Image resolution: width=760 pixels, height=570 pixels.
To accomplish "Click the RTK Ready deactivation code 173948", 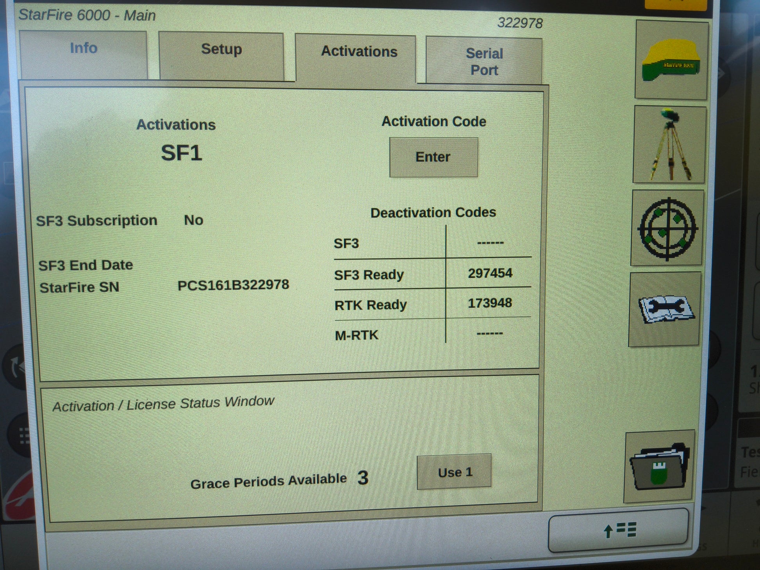I will (490, 303).
